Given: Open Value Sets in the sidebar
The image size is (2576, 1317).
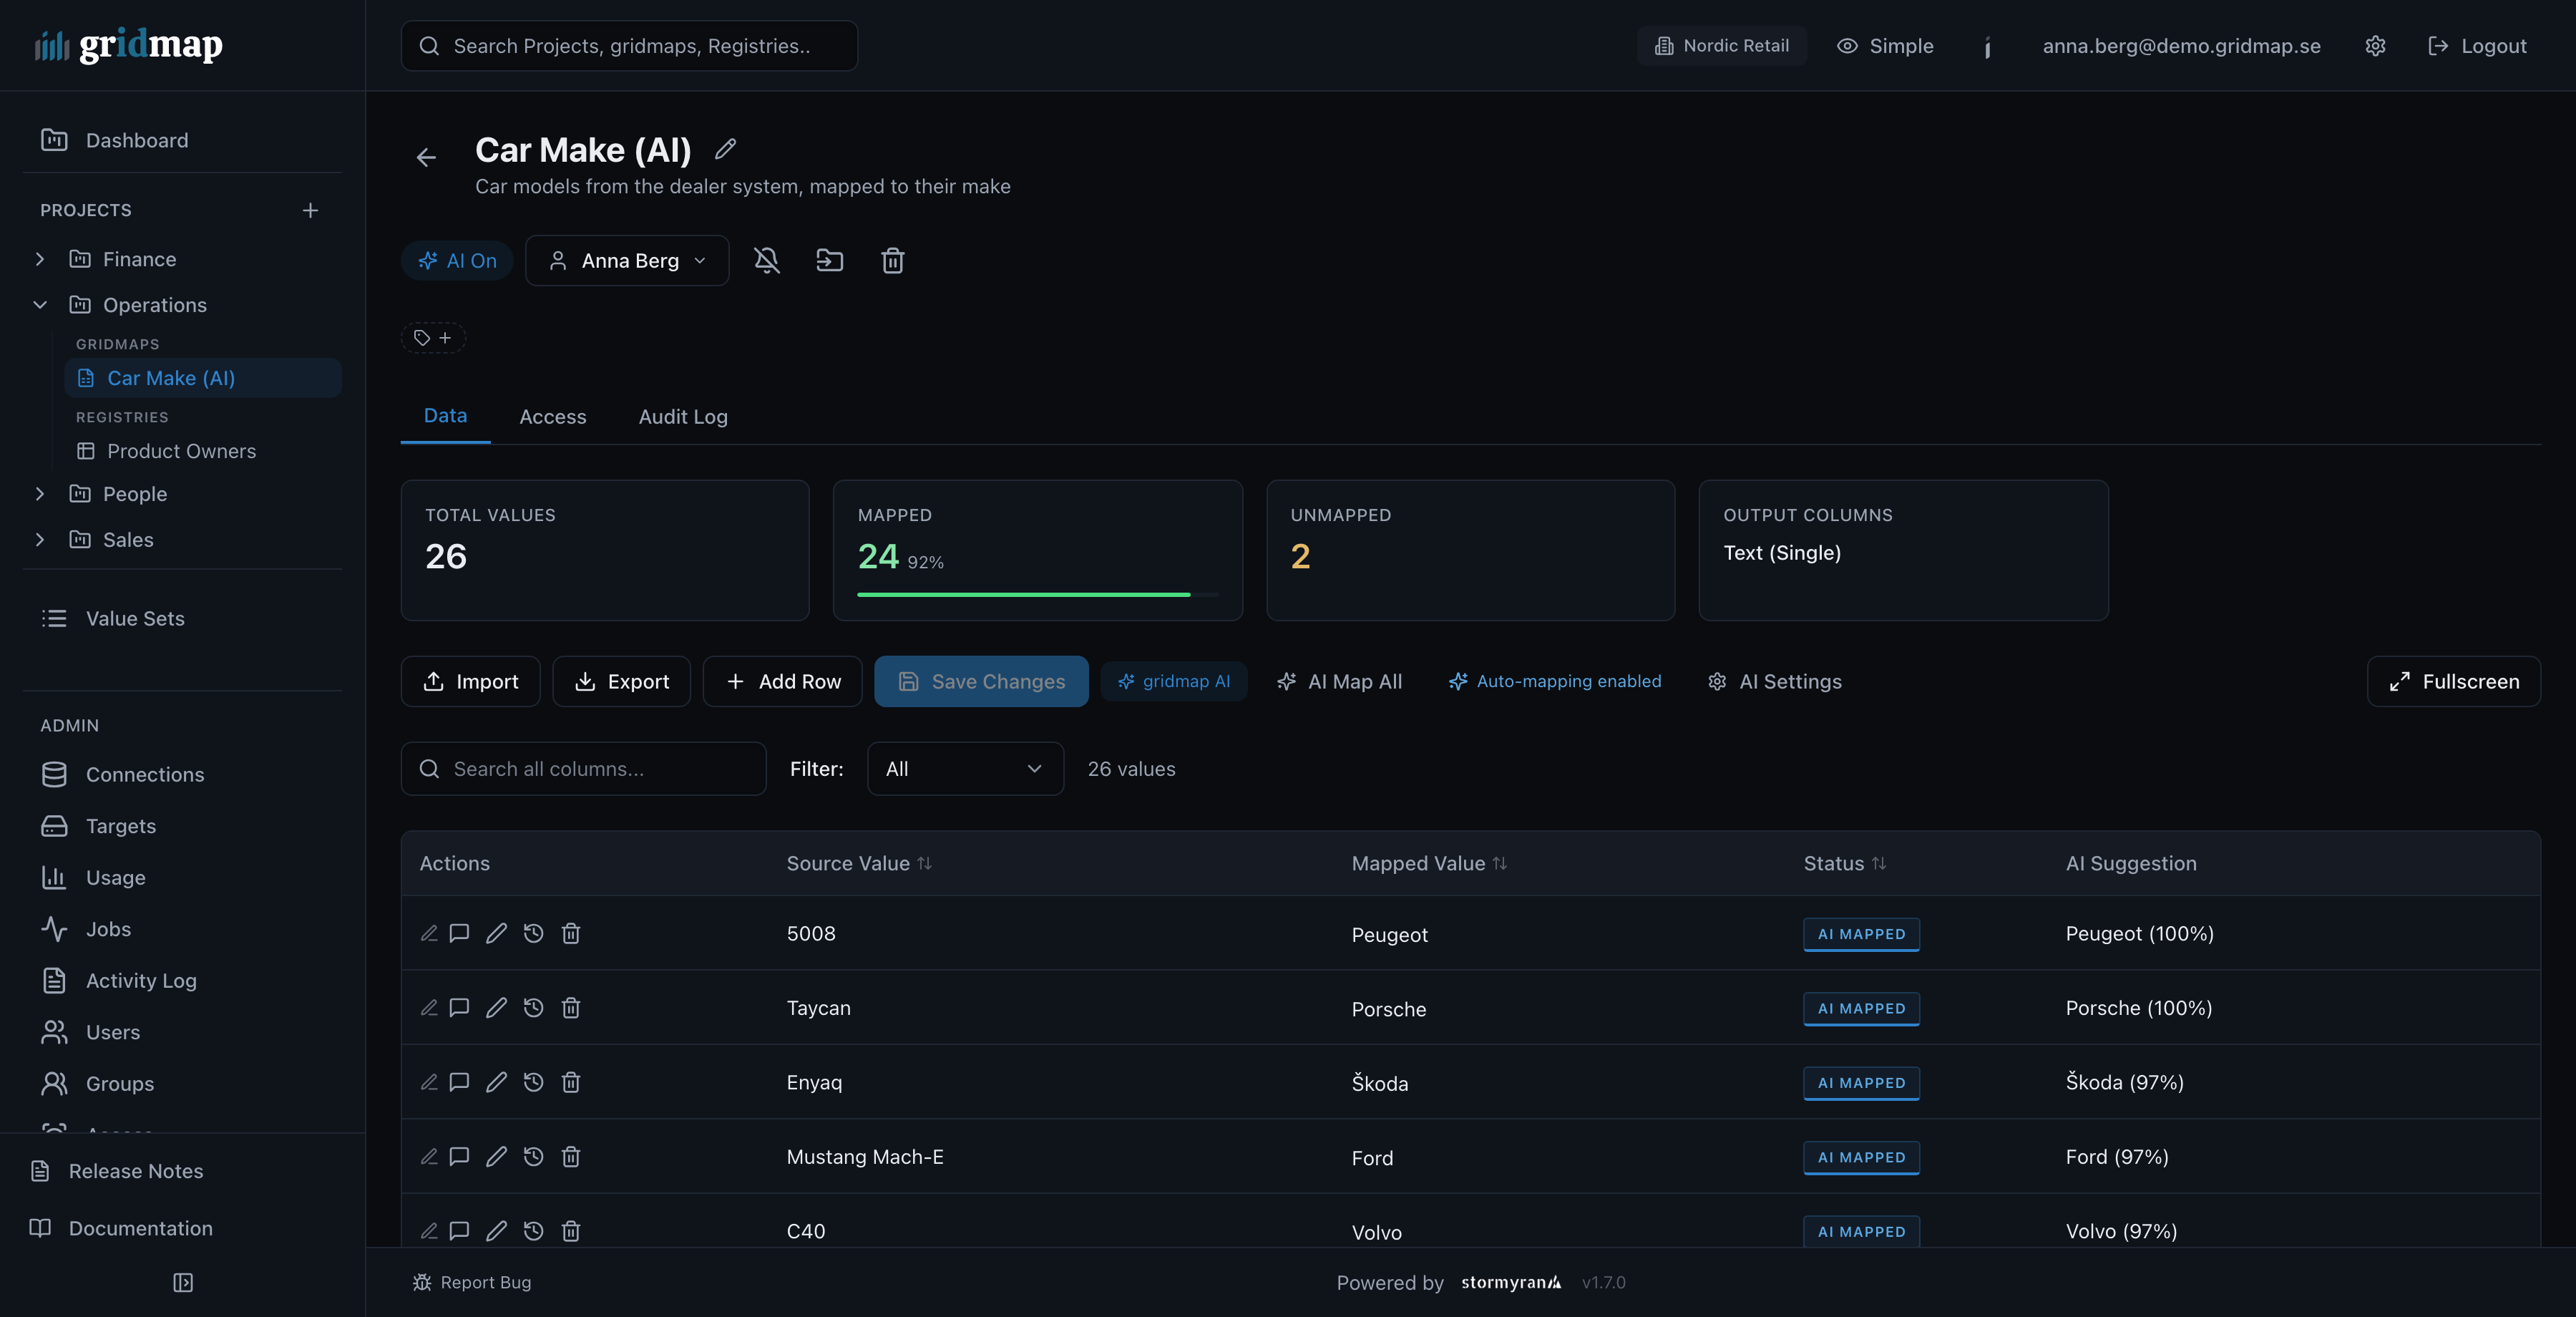Looking at the screenshot, I should pyautogui.click(x=182, y=619).
